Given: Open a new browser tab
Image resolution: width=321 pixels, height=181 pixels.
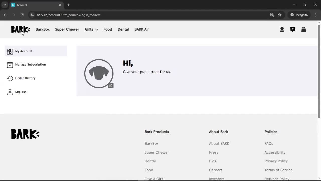Looking at the screenshot, I should point(68,5).
